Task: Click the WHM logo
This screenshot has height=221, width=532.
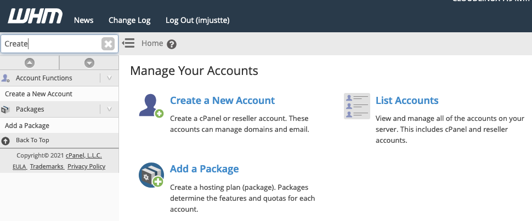Action: tap(35, 16)
